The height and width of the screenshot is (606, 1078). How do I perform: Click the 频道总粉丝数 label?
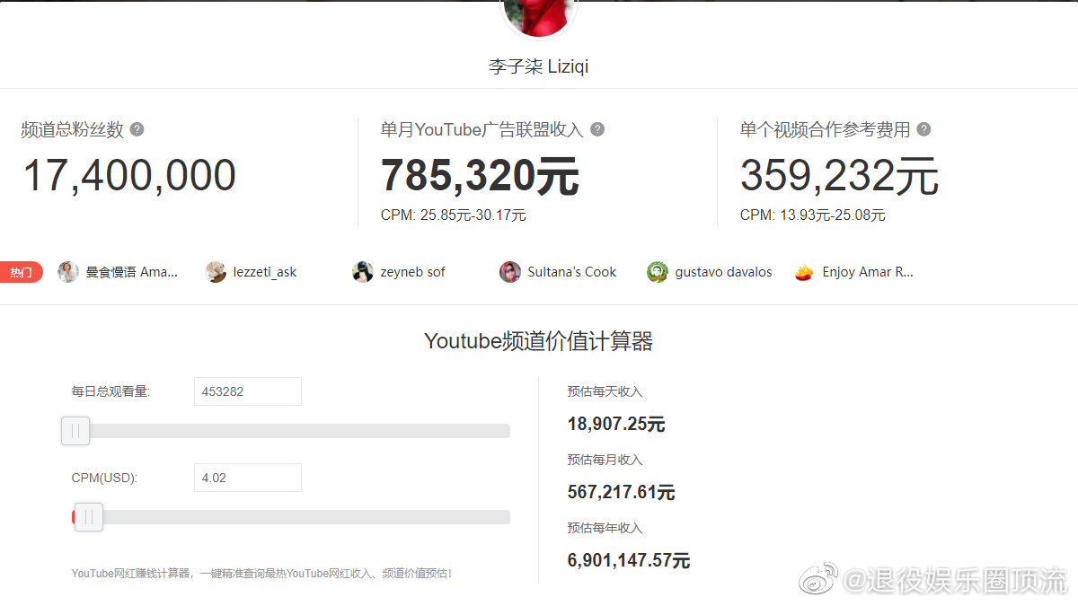click(x=73, y=129)
